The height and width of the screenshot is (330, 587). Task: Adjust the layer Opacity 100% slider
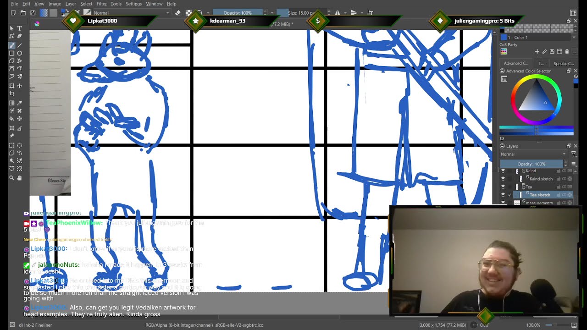click(532, 164)
